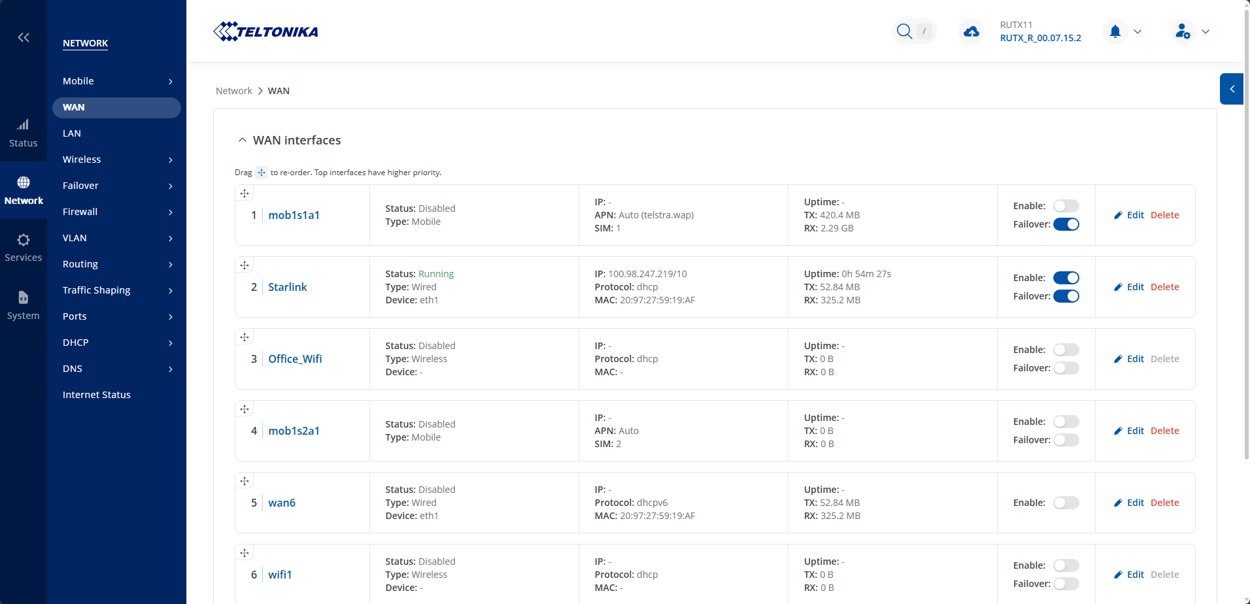1250x604 pixels.
Task: Click the search magnifier icon
Action: (x=904, y=31)
